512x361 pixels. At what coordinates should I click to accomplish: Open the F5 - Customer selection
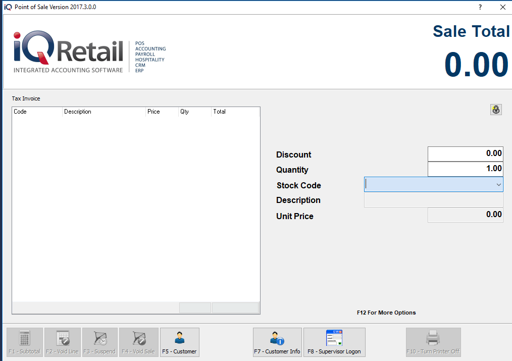click(179, 342)
